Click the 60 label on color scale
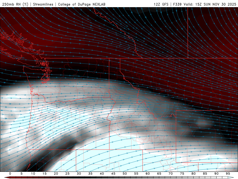This screenshot has height=179, width=238. tap(148, 174)
